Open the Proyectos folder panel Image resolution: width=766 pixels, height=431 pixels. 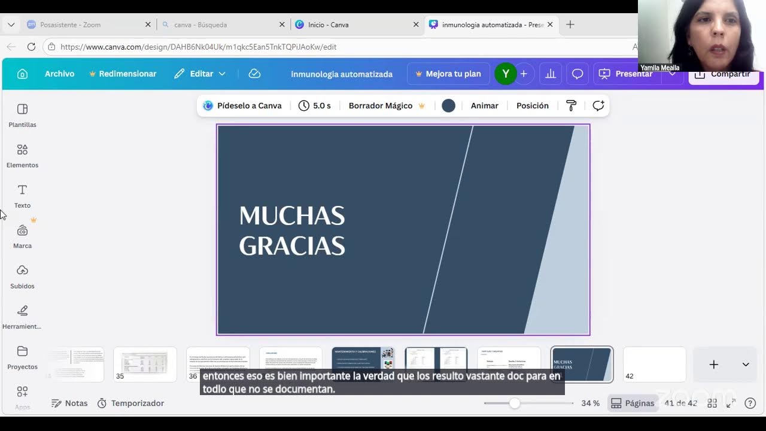pyautogui.click(x=22, y=357)
